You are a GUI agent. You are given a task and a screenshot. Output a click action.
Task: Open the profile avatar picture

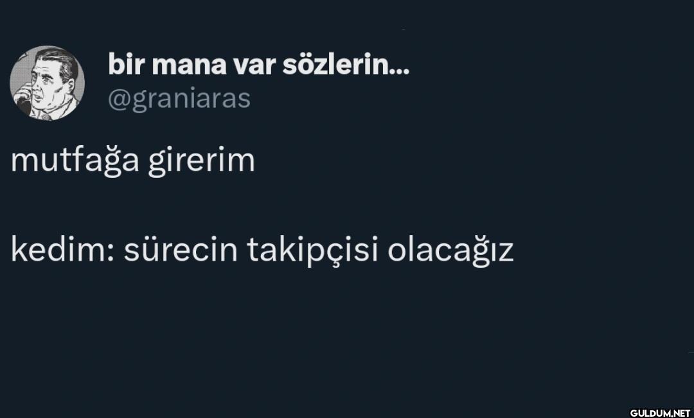[47, 83]
